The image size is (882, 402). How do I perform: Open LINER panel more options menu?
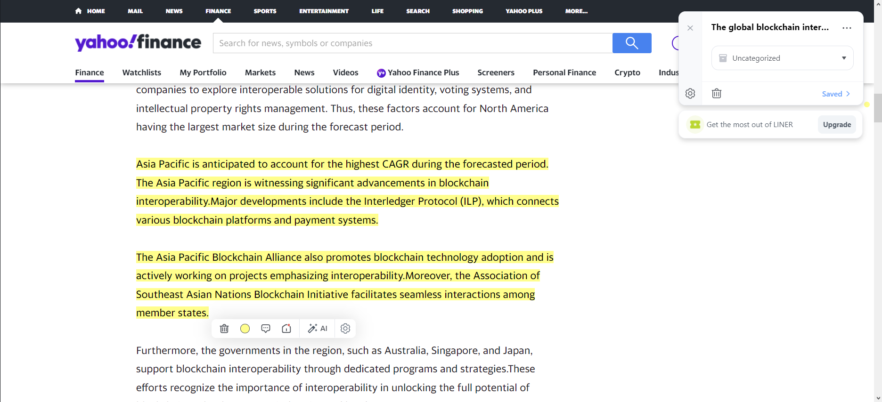(x=847, y=28)
